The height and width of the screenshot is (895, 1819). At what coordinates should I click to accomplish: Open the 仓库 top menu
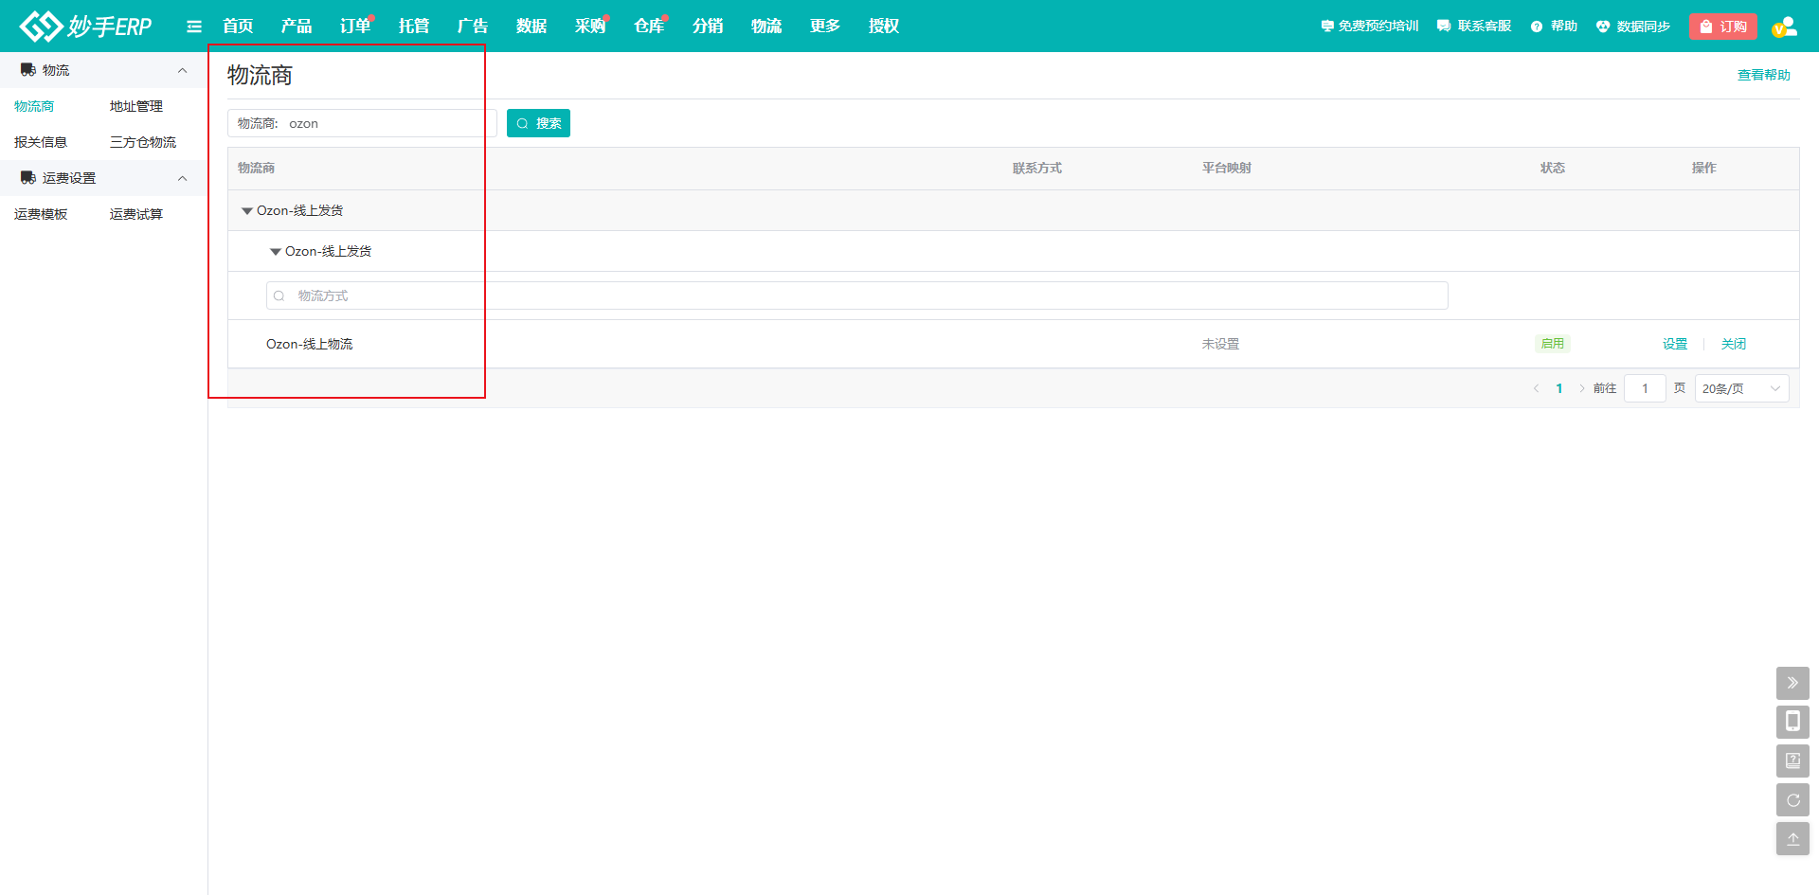[649, 27]
